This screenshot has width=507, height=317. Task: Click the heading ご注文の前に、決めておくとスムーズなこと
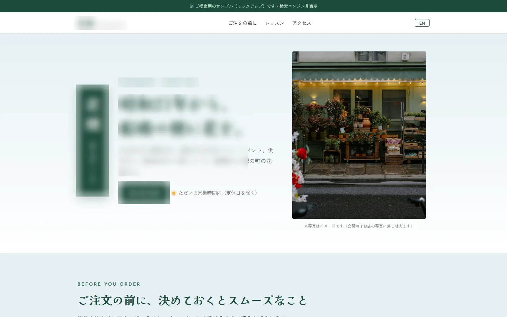[193, 300]
